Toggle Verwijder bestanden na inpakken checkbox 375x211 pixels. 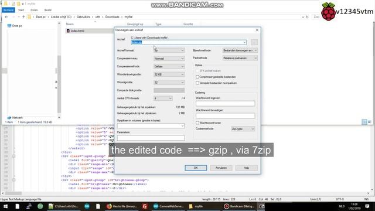[197, 83]
